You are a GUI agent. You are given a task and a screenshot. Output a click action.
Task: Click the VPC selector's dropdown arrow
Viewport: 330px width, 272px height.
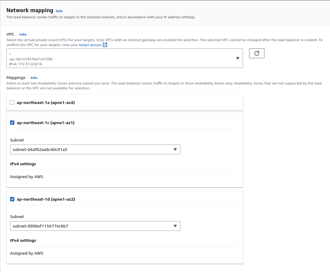coord(238,58)
